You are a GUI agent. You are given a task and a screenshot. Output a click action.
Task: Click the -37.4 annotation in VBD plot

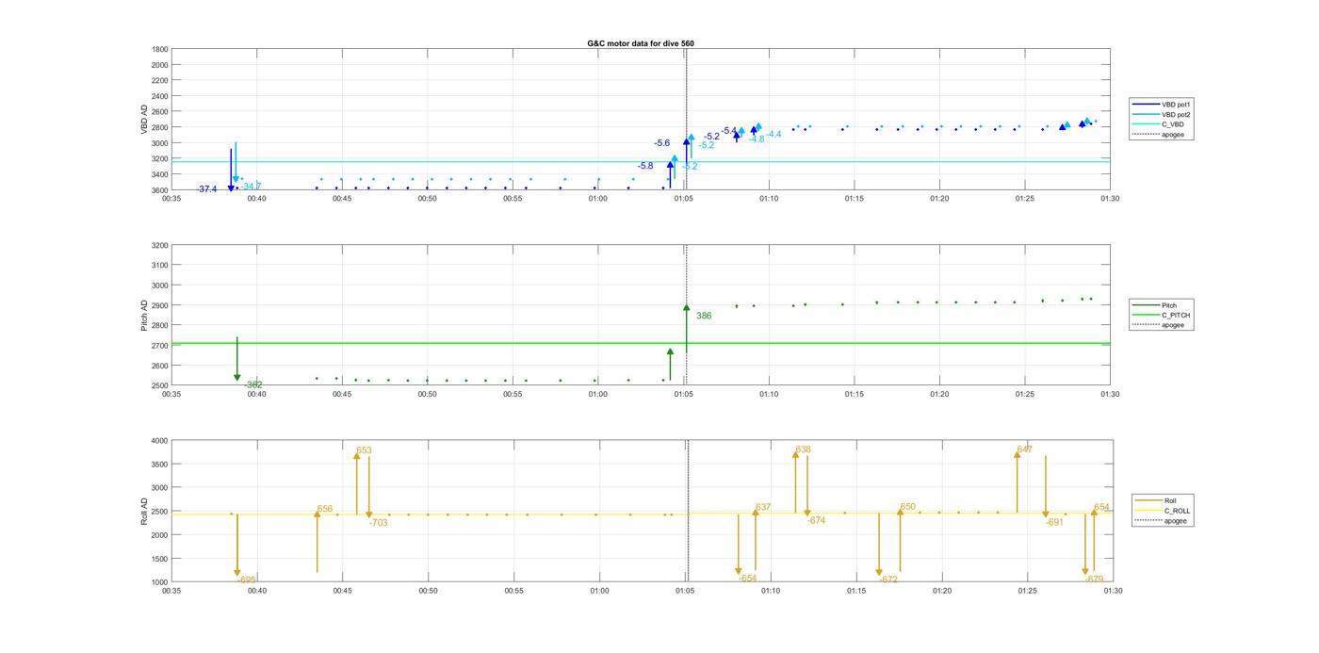click(206, 189)
